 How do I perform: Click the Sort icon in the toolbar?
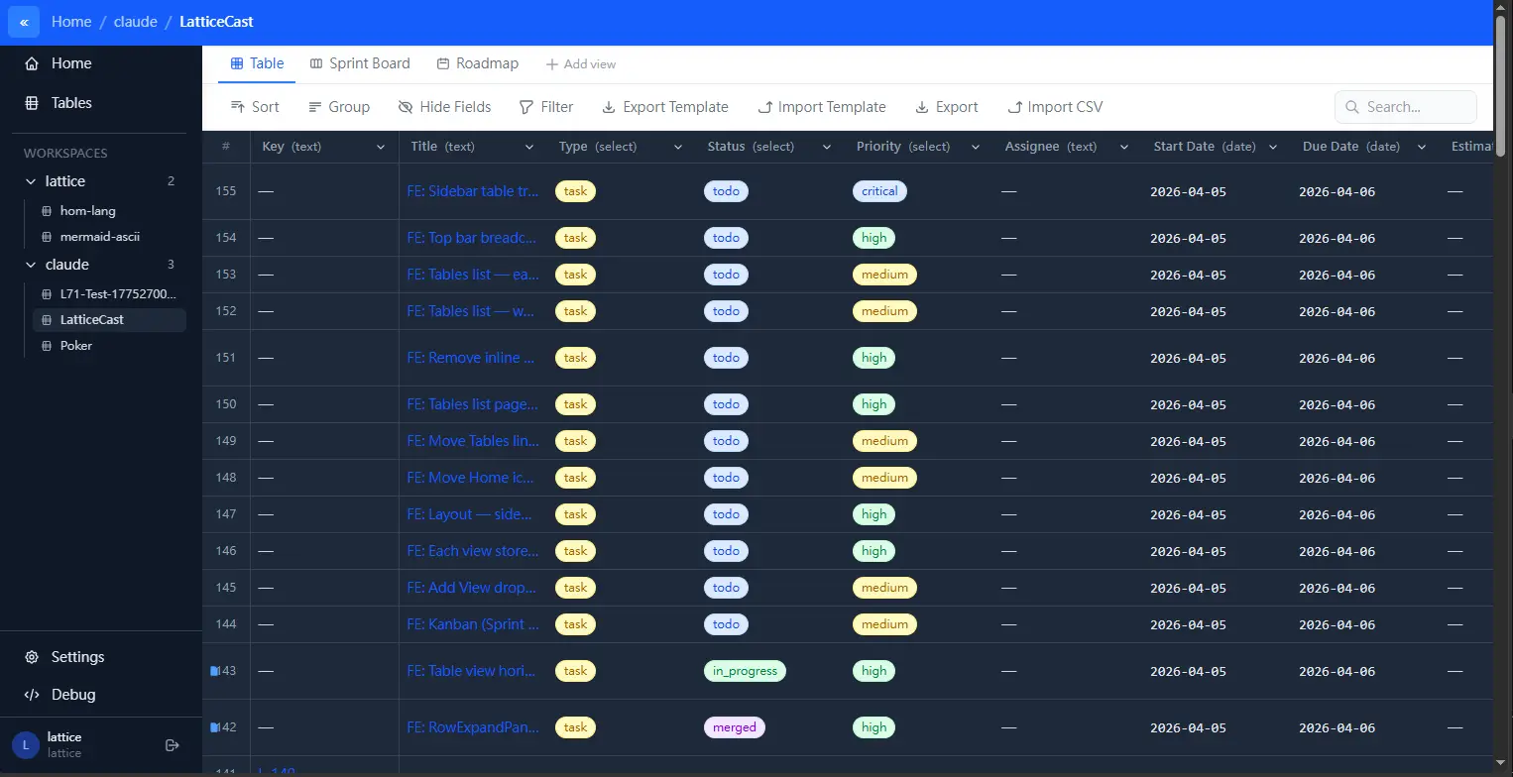[238, 107]
